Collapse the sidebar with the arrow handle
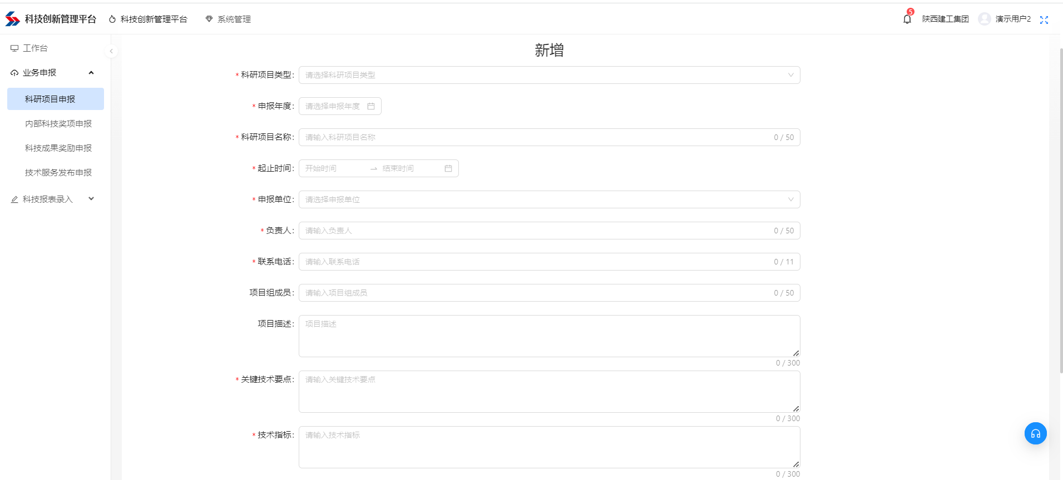Viewport: 1063px width, 480px height. pyautogui.click(x=111, y=51)
